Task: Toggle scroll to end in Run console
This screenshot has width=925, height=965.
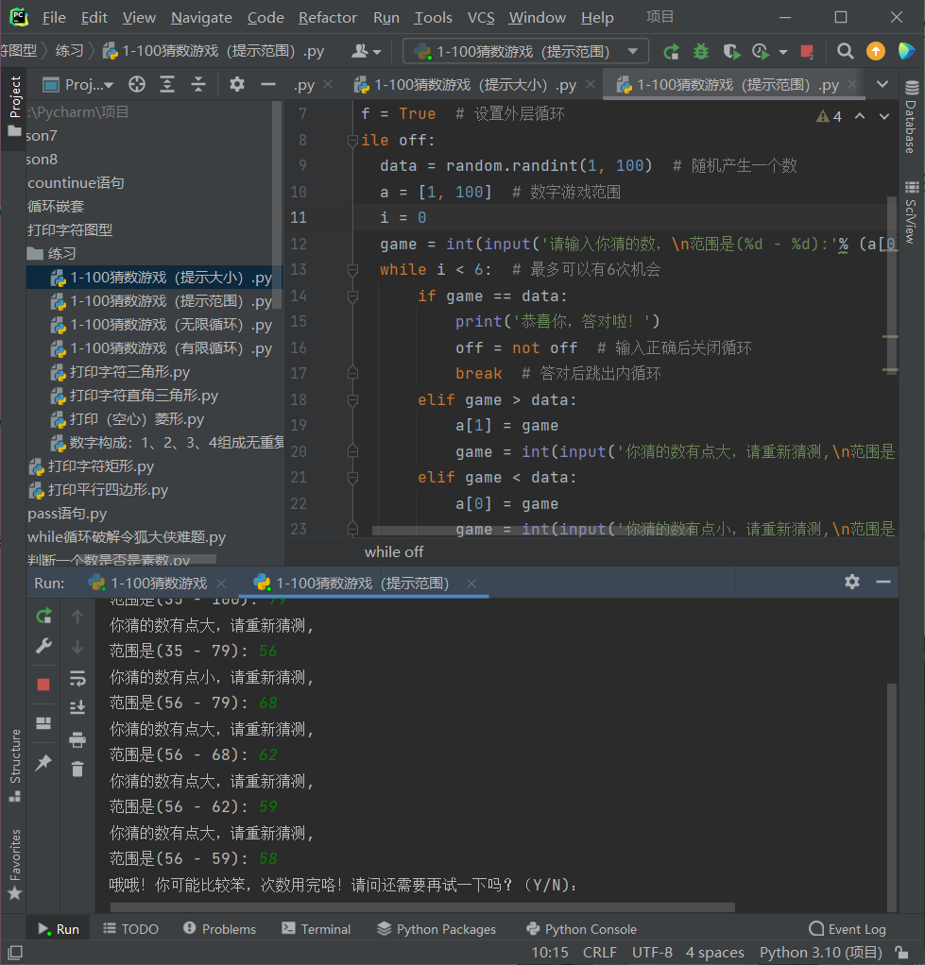Action: pyautogui.click(x=77, y=708)
